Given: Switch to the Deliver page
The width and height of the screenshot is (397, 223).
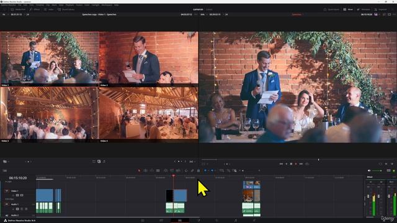Looking at the screenshot, I should click(254, 221).
